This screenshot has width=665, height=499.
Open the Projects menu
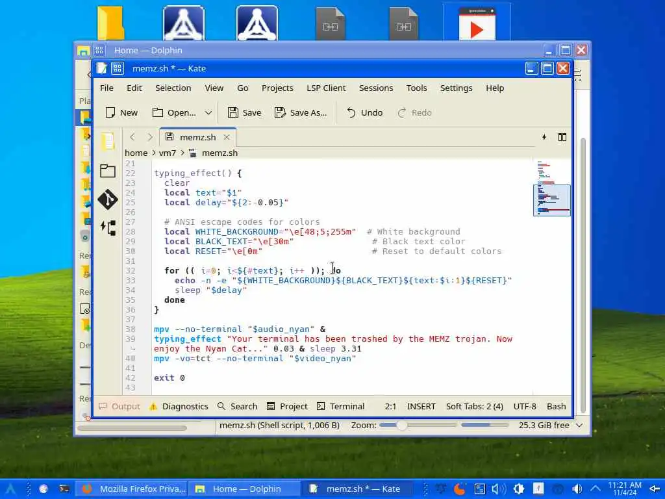point(277,88)
